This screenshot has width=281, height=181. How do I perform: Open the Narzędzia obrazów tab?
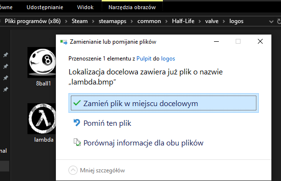[132, 7]
